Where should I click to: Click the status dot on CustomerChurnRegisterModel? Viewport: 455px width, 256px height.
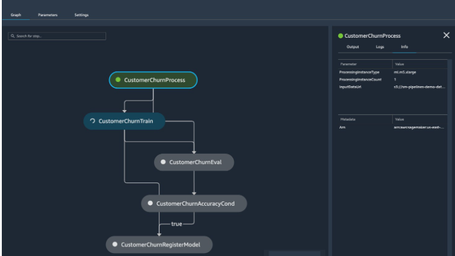[x=115, y=245]
